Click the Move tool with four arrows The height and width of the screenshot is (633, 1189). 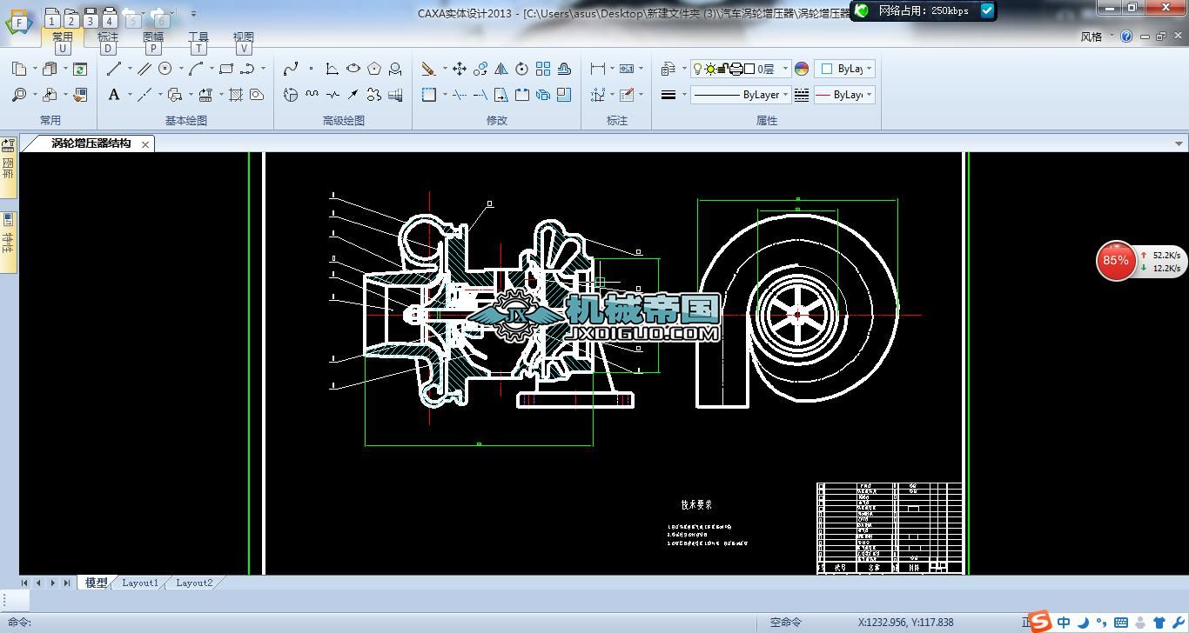[459, 69]
